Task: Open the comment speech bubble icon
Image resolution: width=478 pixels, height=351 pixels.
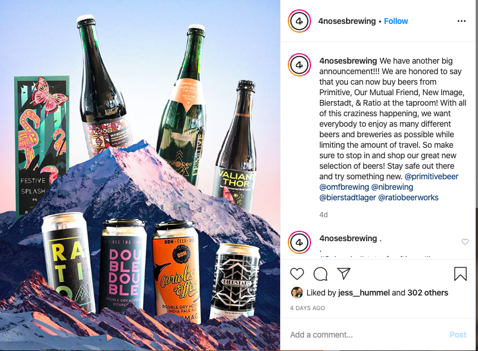Action: pos(320,274)
